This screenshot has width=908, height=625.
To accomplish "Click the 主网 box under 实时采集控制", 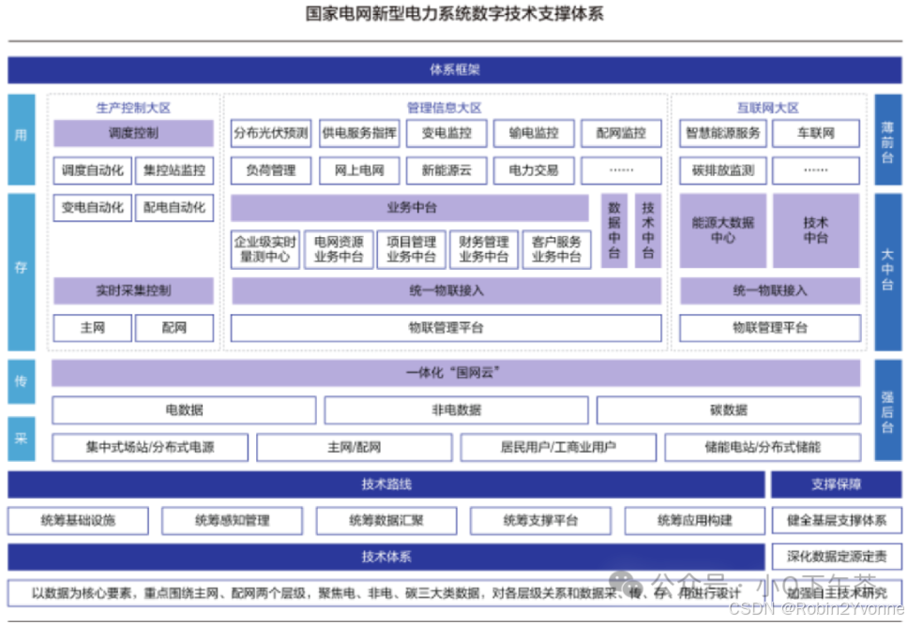I will pyautogui.click(x=93, y=328).
